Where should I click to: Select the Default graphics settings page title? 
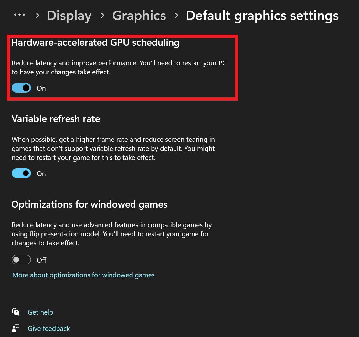[262, 16]
